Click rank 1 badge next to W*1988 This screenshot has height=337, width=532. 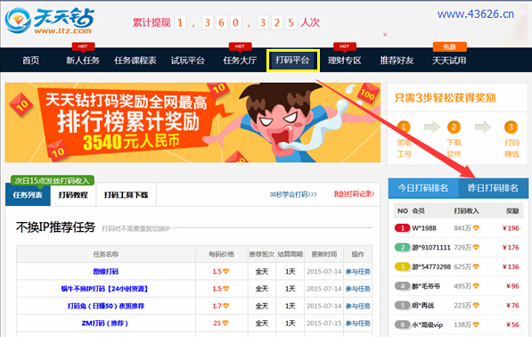click(403, 228)
